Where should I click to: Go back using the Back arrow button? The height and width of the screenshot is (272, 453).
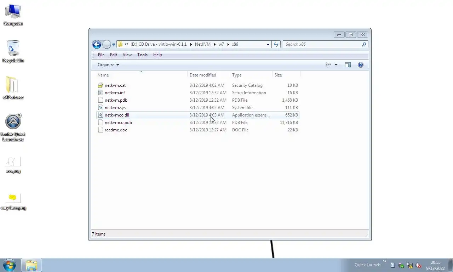[97, 44]
